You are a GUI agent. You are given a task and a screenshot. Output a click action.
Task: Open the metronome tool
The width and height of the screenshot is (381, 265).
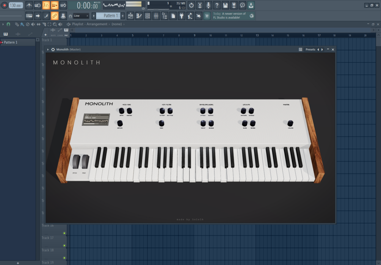tap(29, 5)
